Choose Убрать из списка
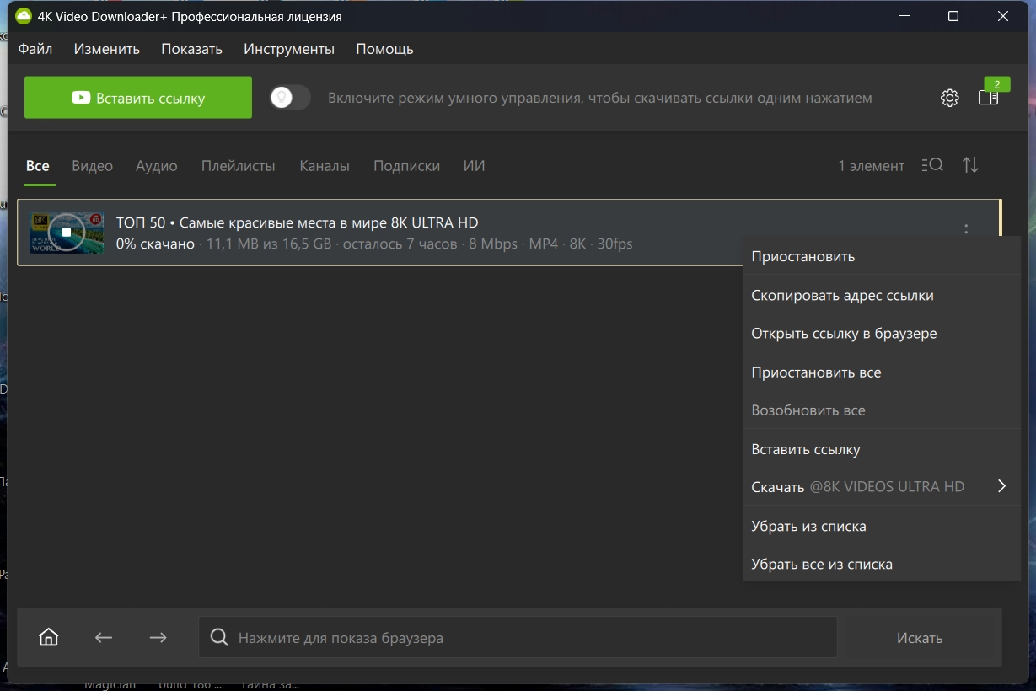 [x=881, y=526]
